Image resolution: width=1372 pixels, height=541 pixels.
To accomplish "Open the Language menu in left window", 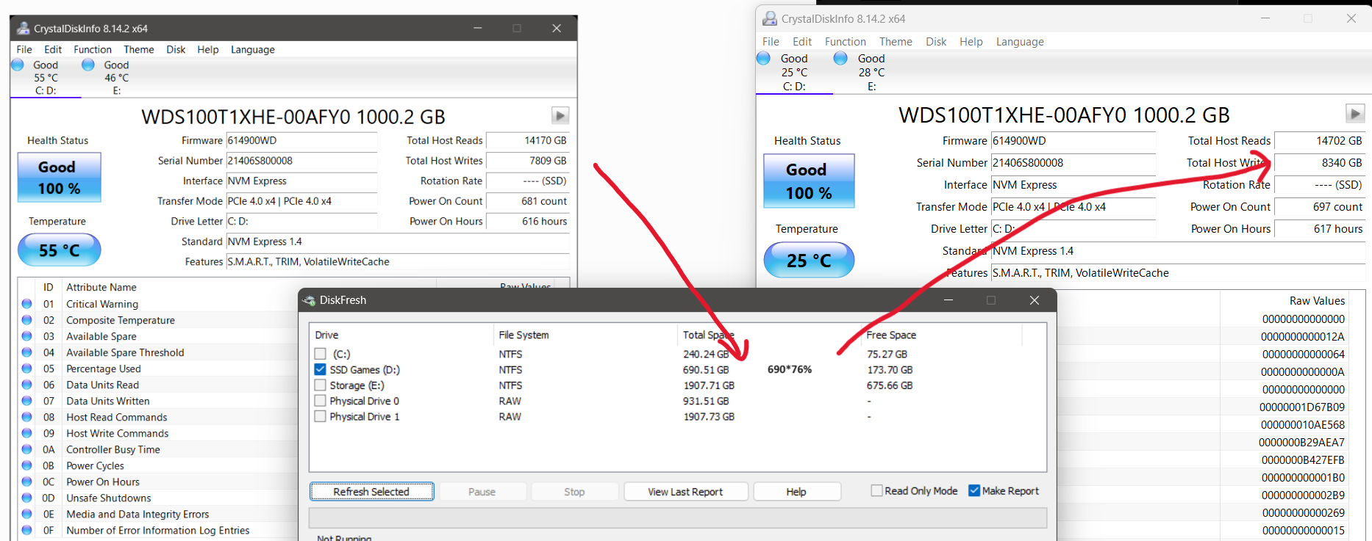I will click(x=252, y=50).
